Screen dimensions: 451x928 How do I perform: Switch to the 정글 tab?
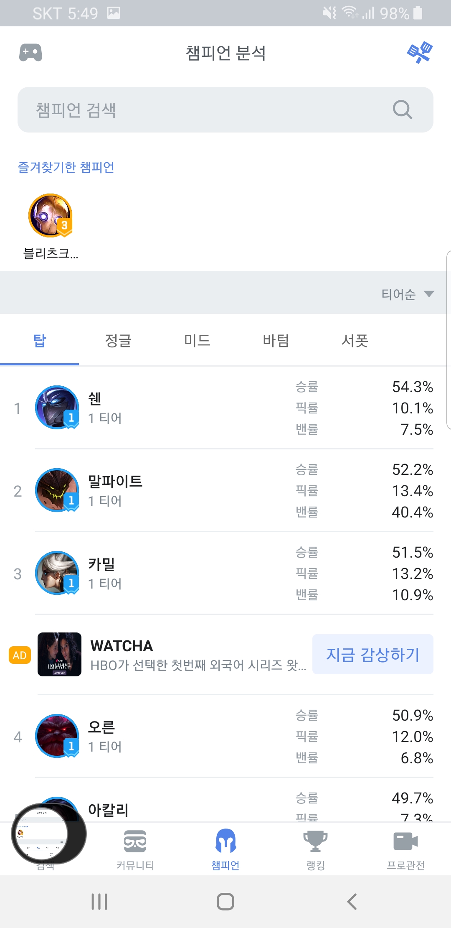[x=118, y=341]
